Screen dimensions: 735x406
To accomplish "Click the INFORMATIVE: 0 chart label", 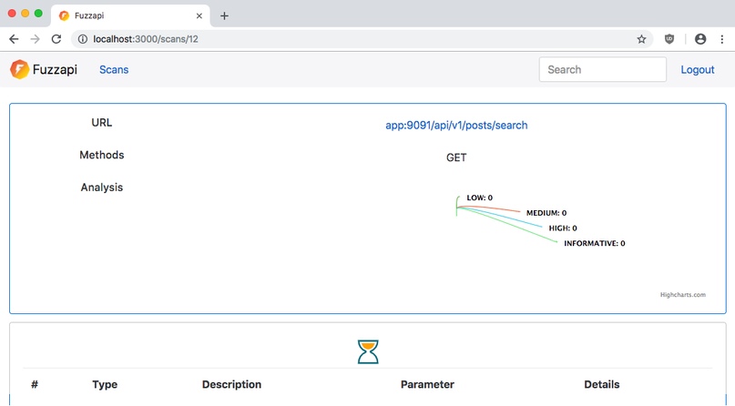I will 594,244.
